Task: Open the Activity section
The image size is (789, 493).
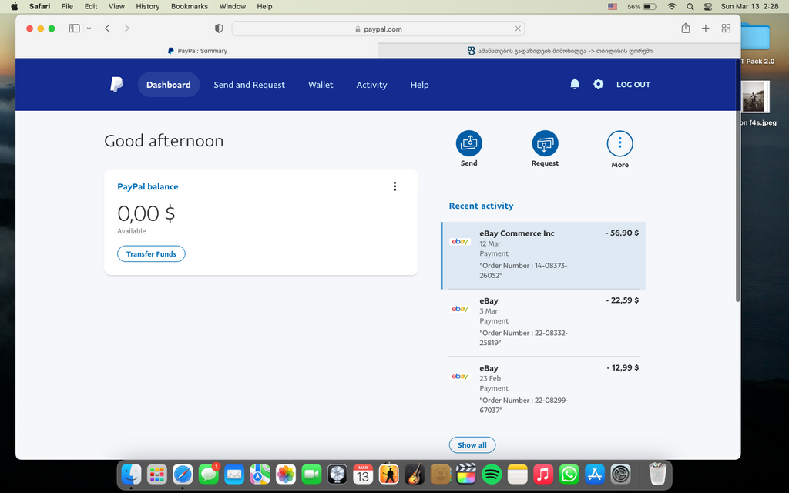Action: coord(372,85)
